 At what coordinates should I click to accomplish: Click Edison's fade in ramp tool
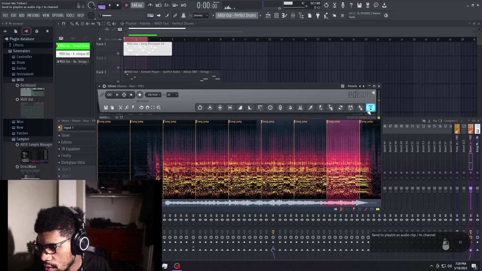tap(240, 108)
